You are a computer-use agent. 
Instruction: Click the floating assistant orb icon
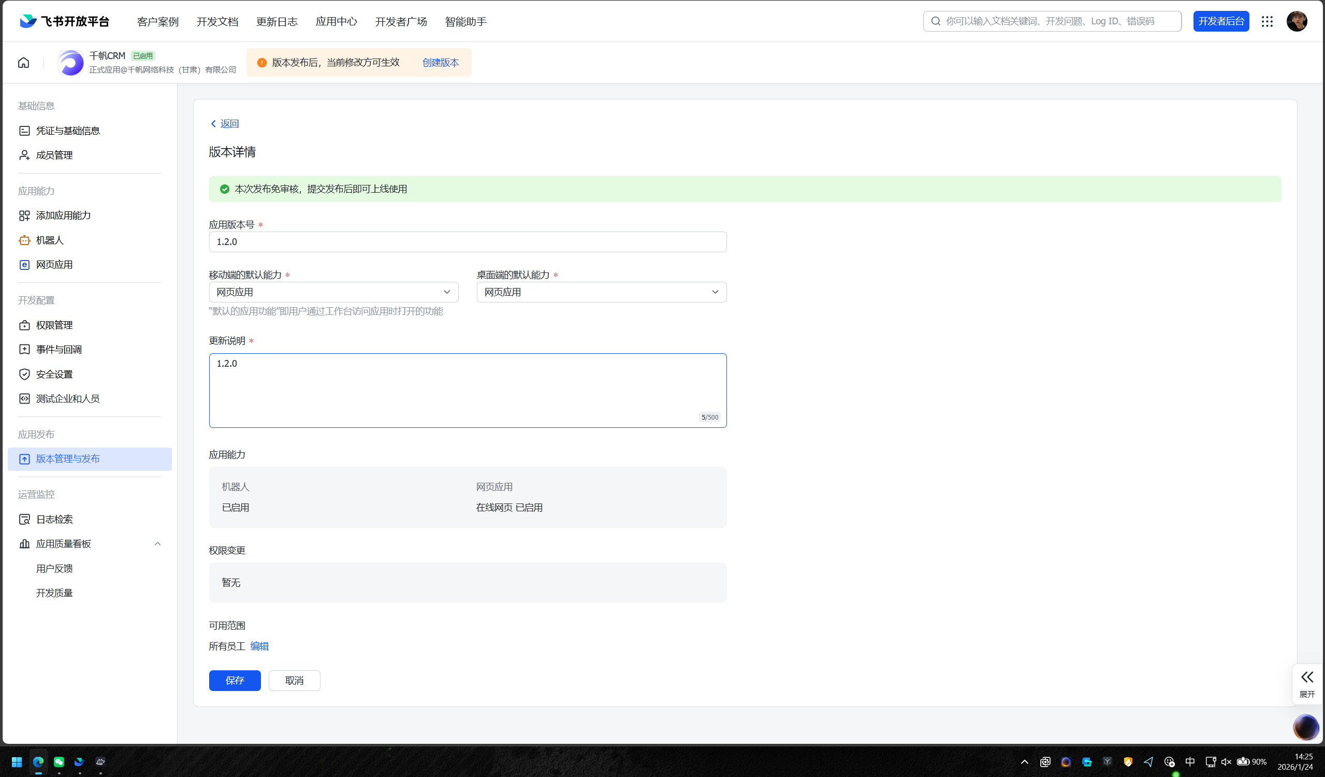[x=1305, y=727]
